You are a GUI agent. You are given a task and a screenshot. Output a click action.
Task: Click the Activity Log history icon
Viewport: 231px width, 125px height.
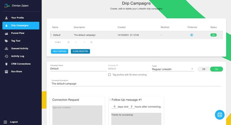(6, 56)
